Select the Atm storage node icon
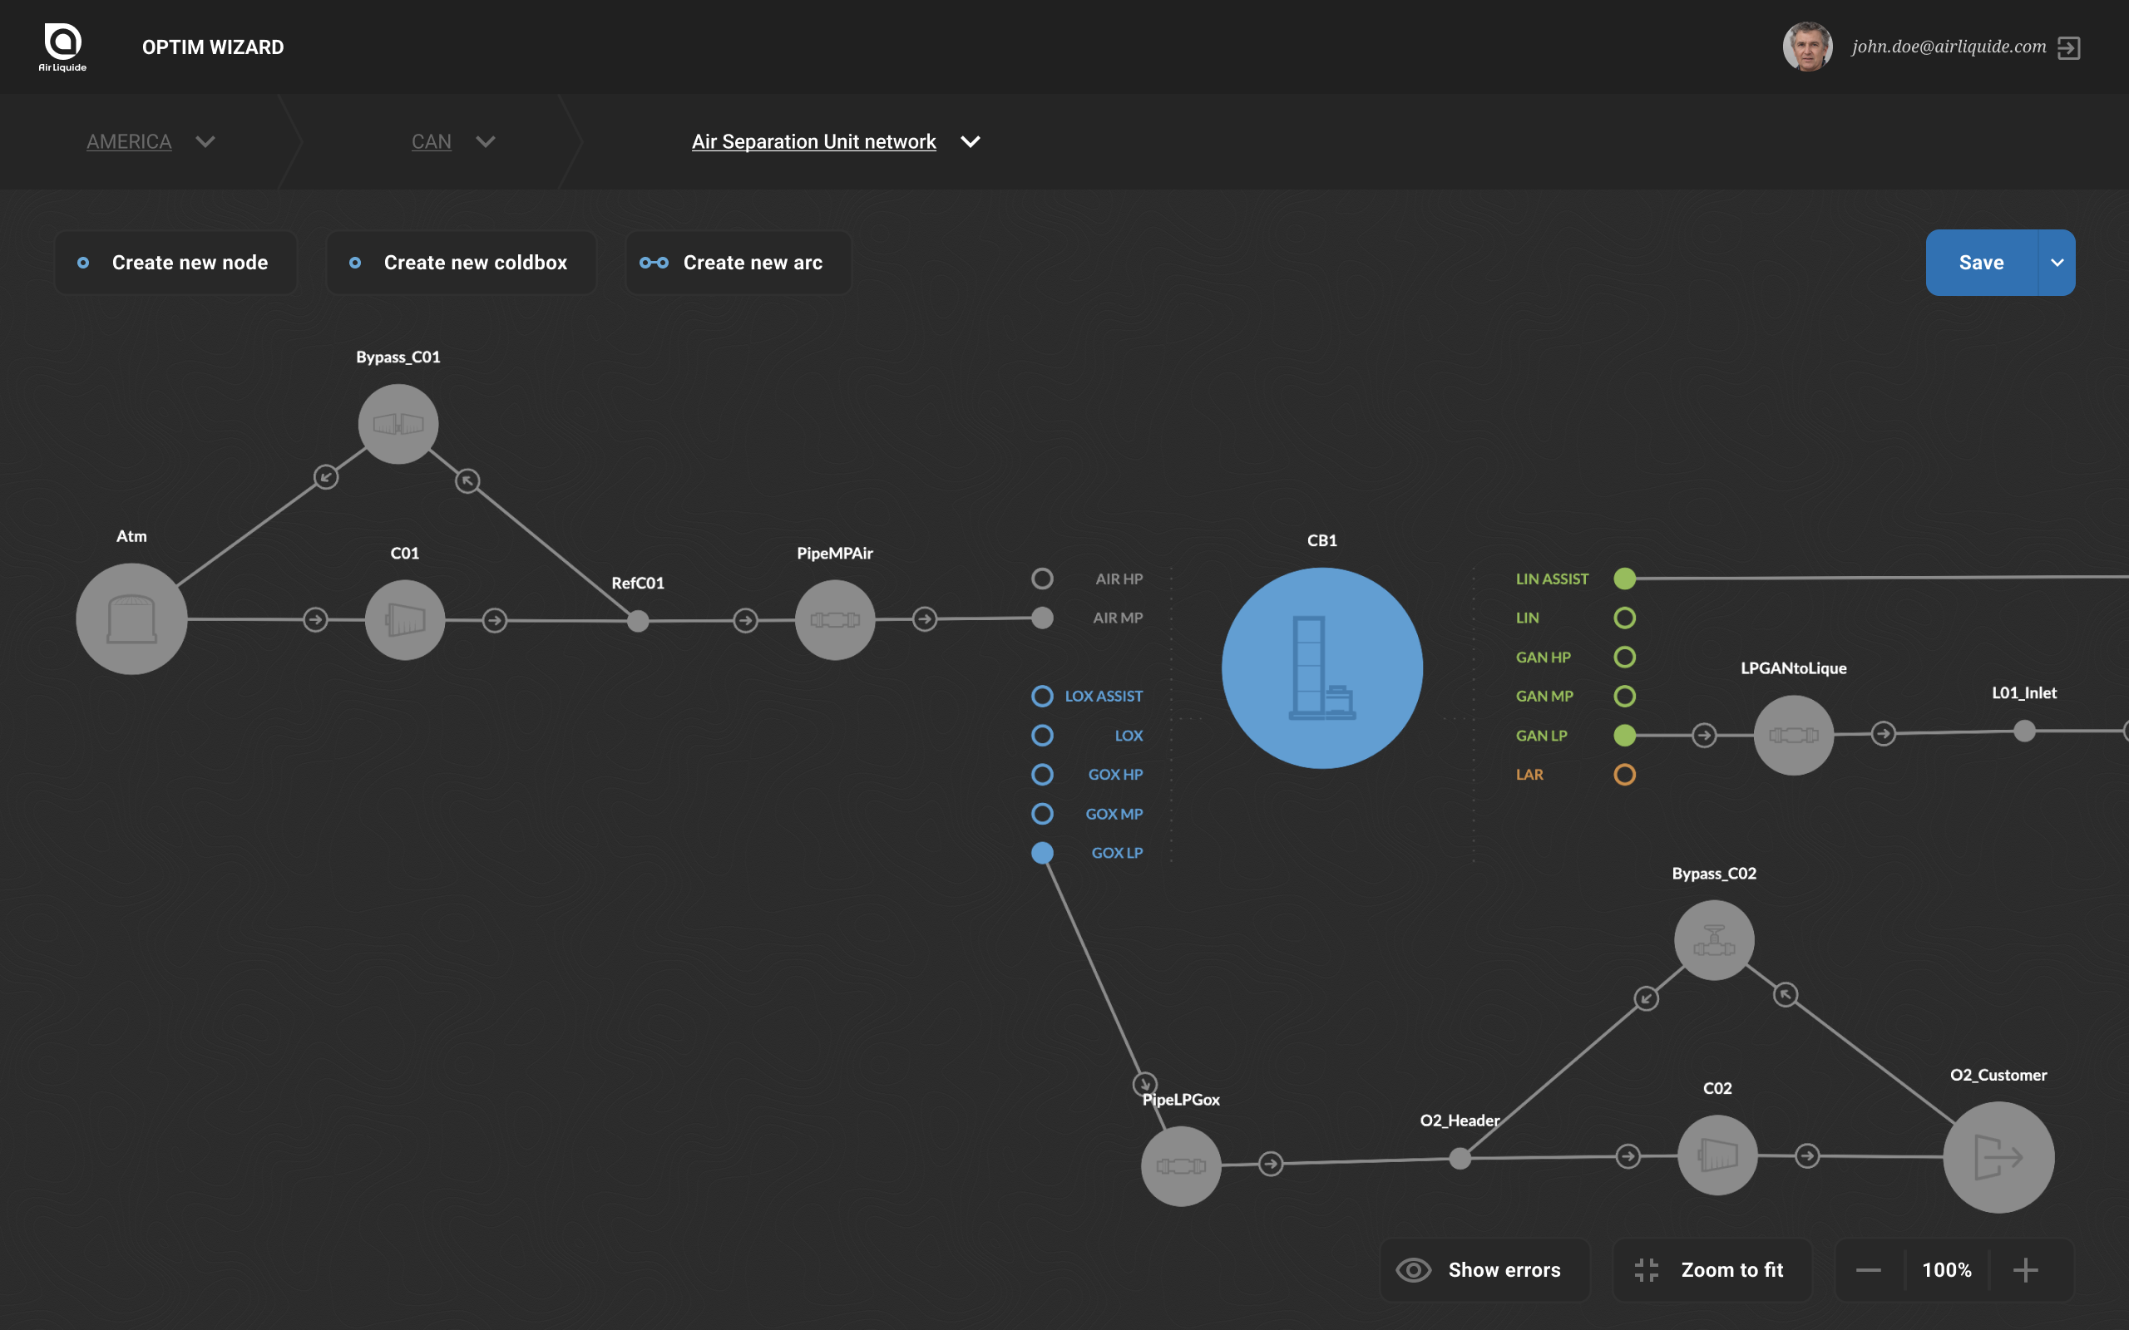Image resolution: width=2129 pixels, height=1330 pixels. click(x=131, y=619)
